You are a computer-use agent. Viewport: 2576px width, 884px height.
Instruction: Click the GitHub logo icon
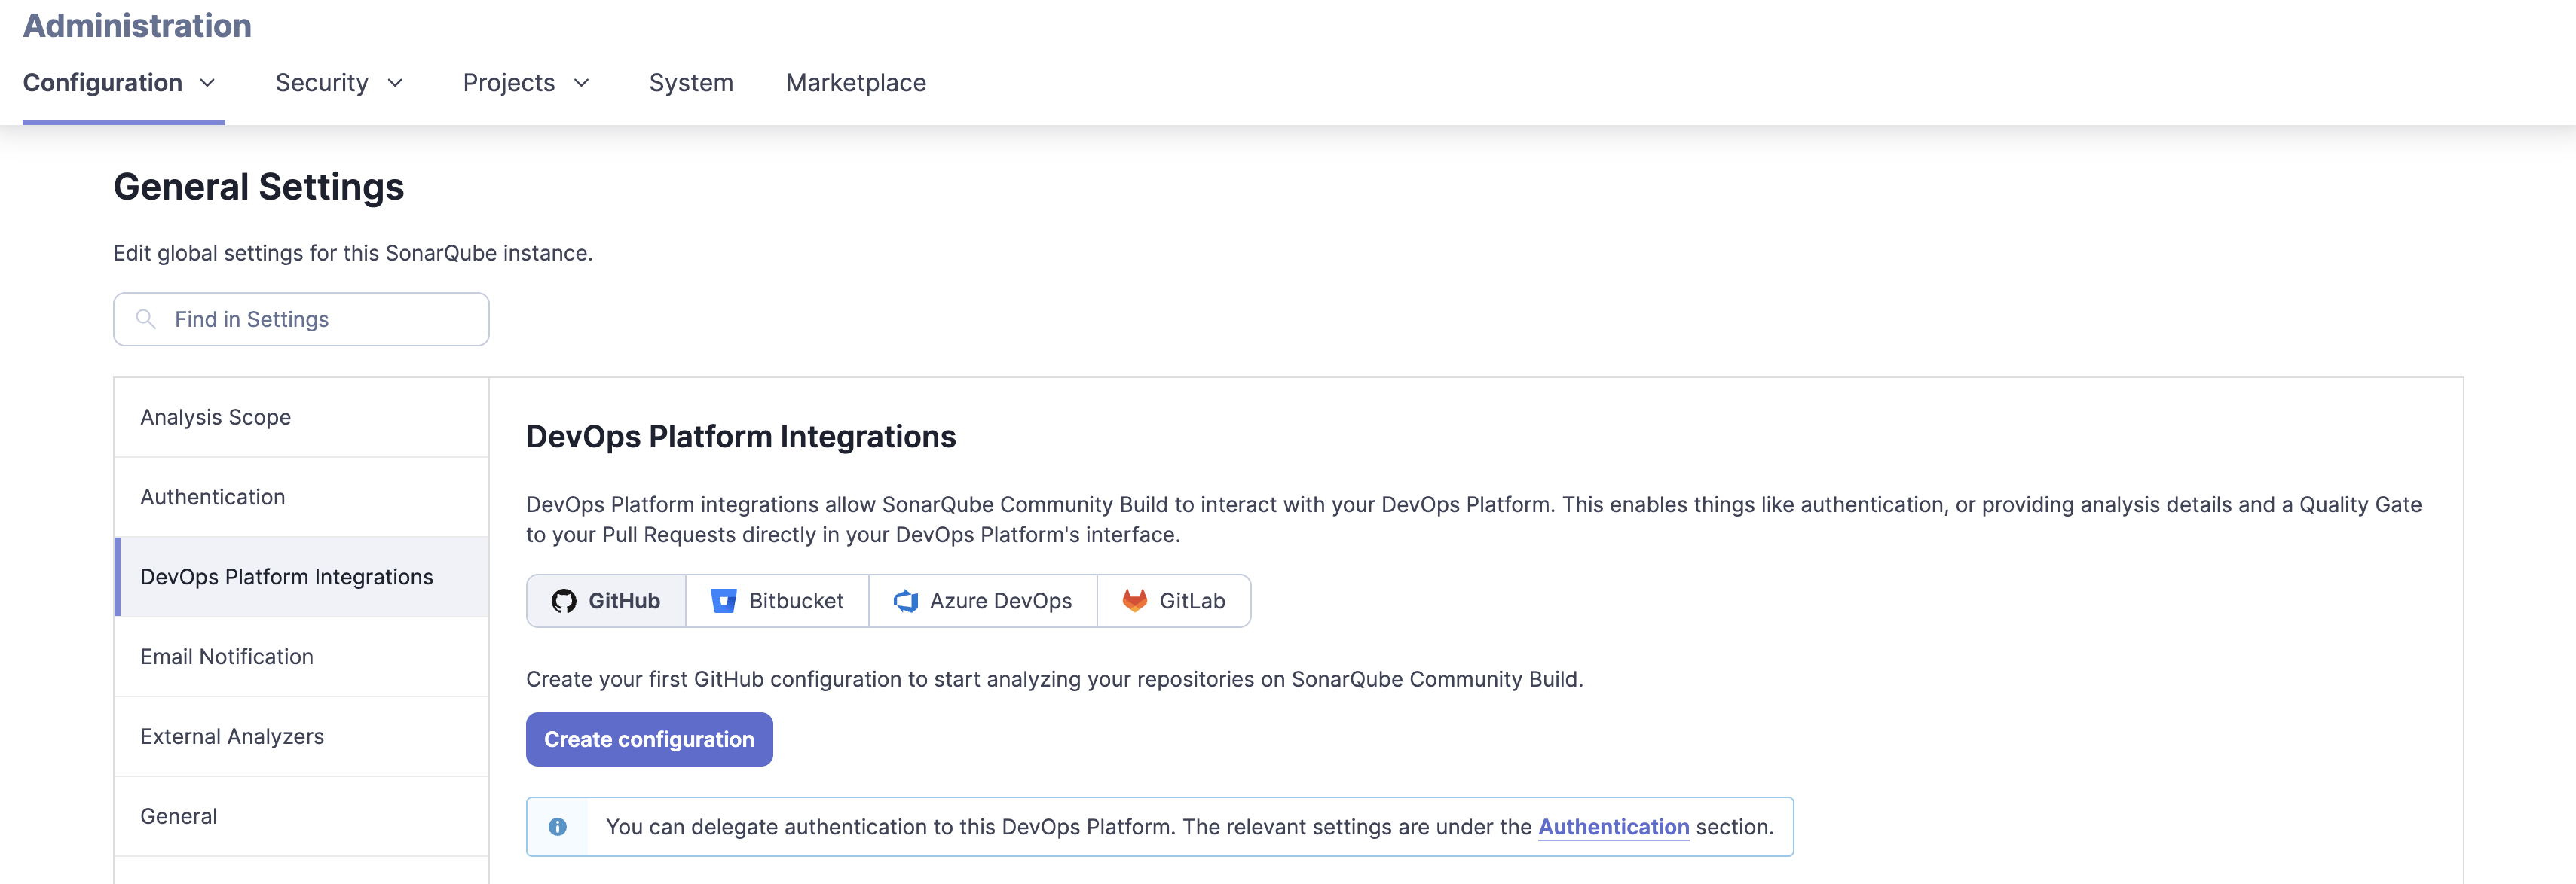(565, 600)
